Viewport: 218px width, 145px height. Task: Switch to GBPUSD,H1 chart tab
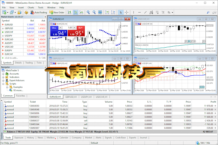click(71, 97)
